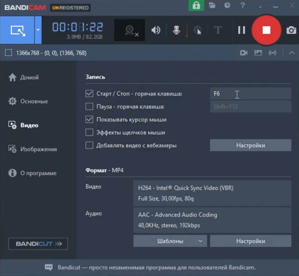Open the help question mark icon
This screenshot has height=276, width=299.
click(x=243, y=5)
